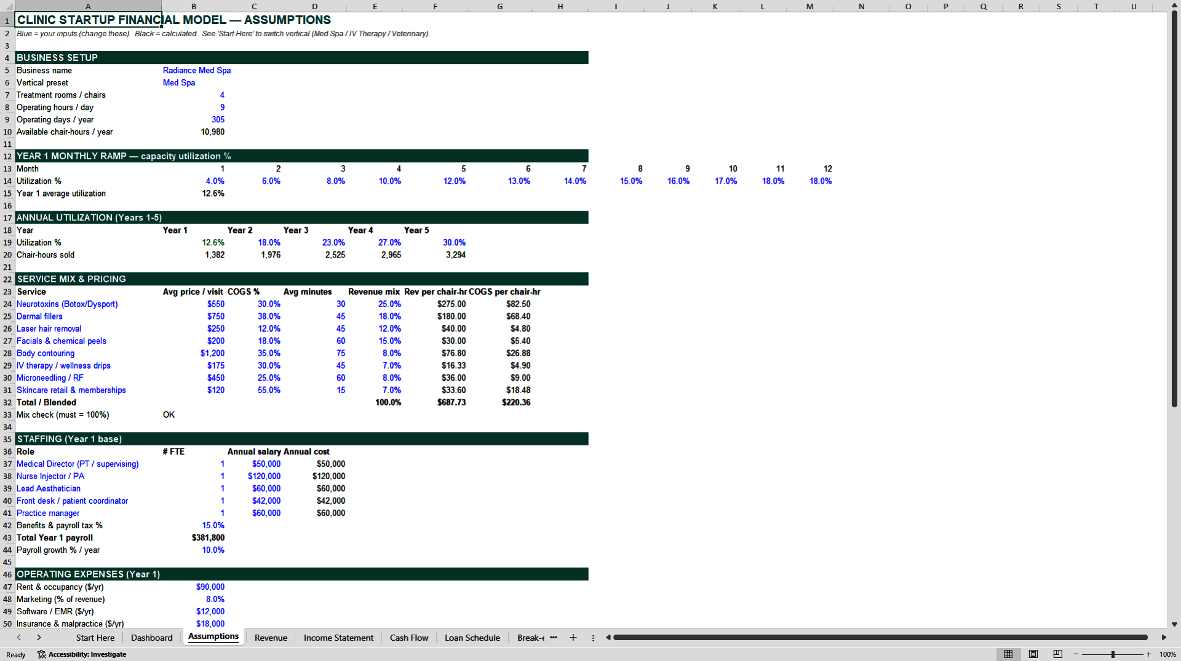Click horizontal scrollbar left arrow

pyautogui.click(x=608, y=638)
